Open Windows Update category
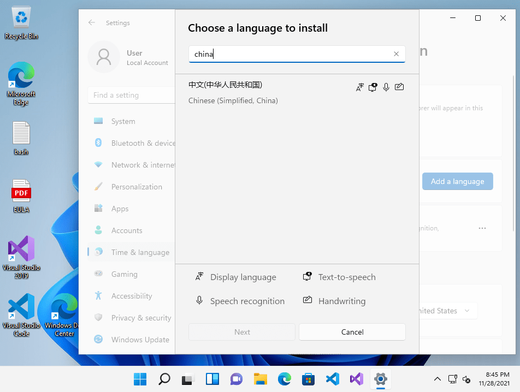Screen dimensions: 520x392 pyautogui.click(x=131, y=340)
